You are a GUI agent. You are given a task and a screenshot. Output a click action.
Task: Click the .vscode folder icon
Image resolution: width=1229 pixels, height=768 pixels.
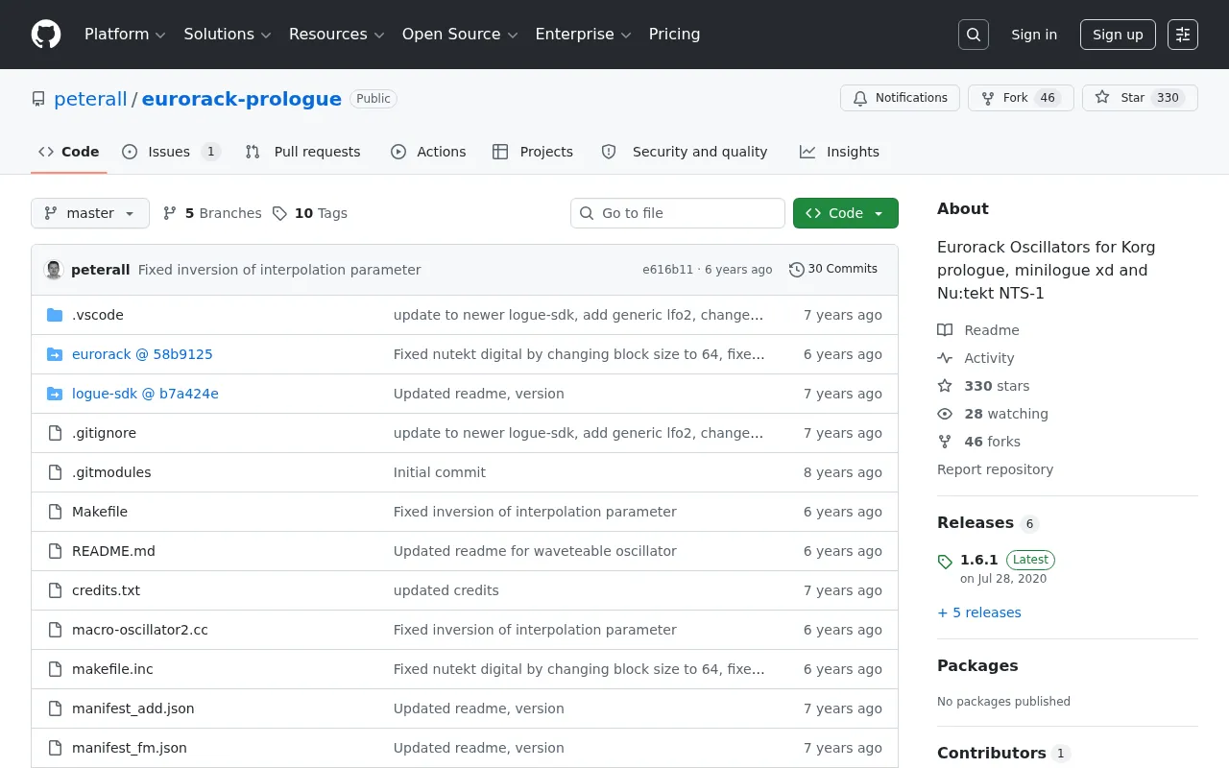point(55,315)
